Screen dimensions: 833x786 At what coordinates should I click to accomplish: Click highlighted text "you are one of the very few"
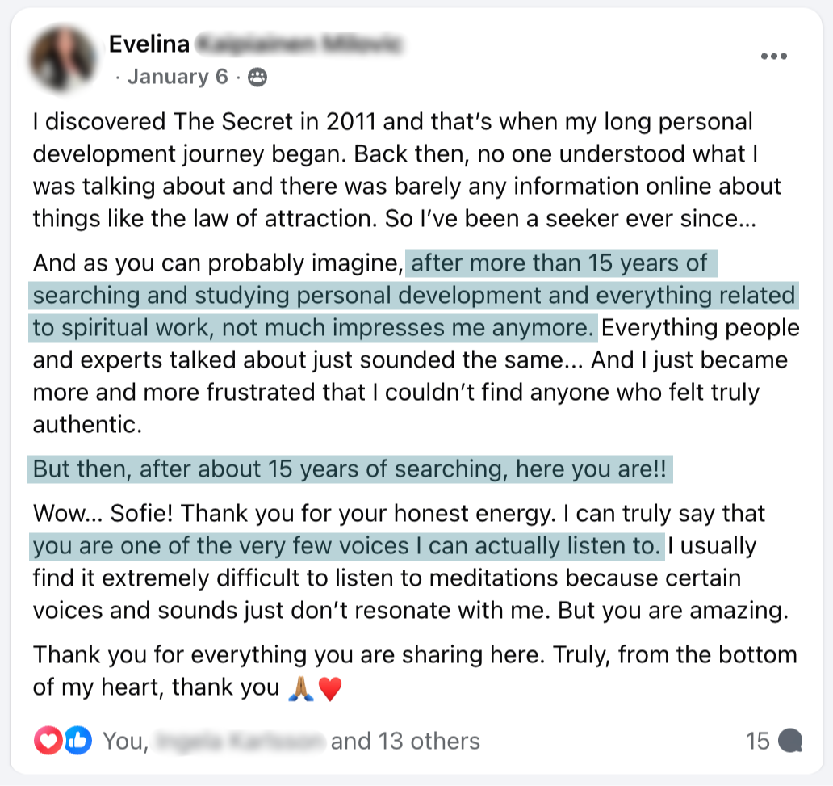(347, 546)
